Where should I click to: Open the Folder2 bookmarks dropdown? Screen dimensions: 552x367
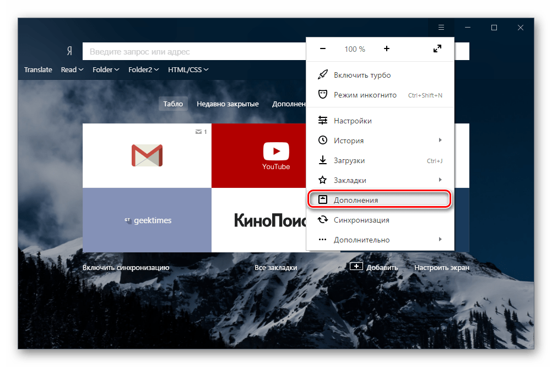pyautogui.click(x=144, y=70)
